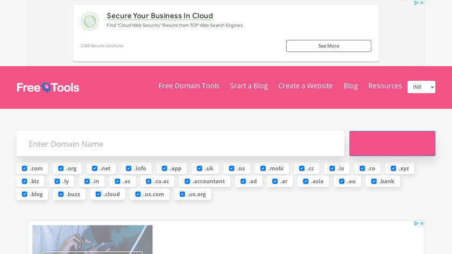Close the top banner advertisement
452x254 pixels.
422,3
